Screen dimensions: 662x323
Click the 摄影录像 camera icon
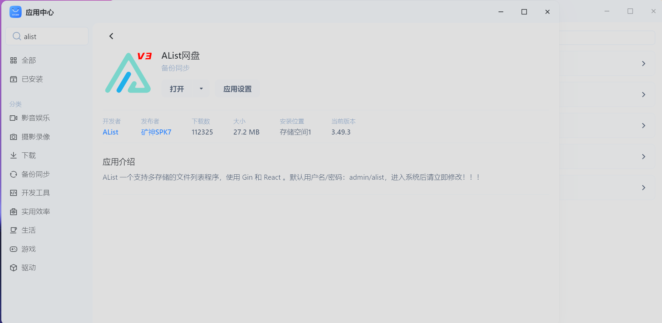(x=14, y=137)
